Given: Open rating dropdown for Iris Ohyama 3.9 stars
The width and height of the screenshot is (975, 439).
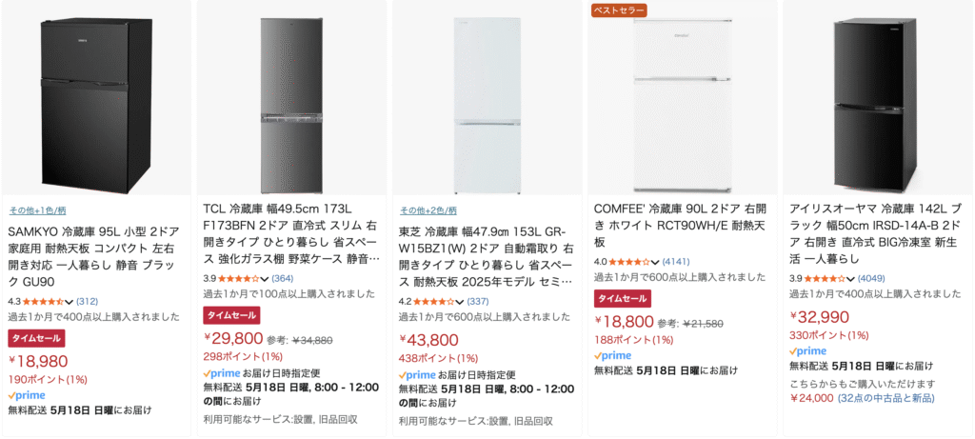Looking at the screenshot, I should click(849, 279).
